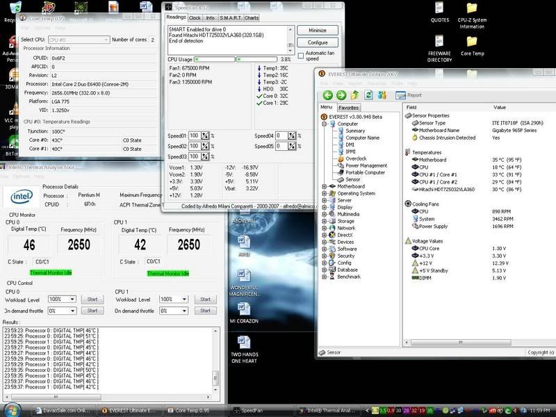Enable the Automatic fan speed checkbox
This screenshot has height=417, width=556.
pyautogui.click(x=300, y=54)
